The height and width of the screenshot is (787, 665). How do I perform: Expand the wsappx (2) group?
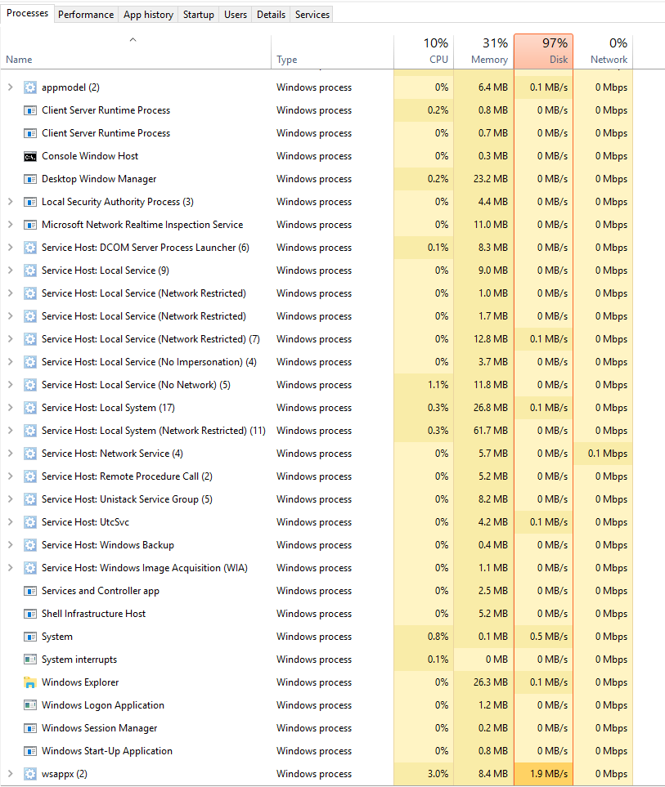point(10,774)
